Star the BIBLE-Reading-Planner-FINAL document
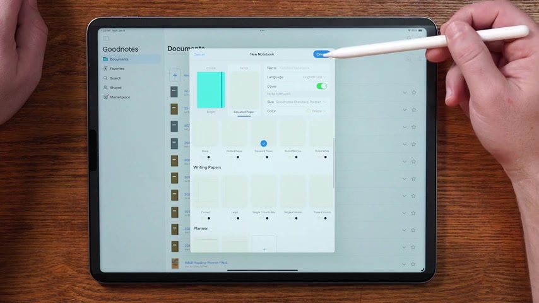539x303 pixels. [413, 264]
